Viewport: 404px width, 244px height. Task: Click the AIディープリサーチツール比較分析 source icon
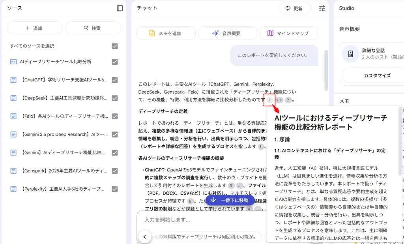tap(13, 62)
